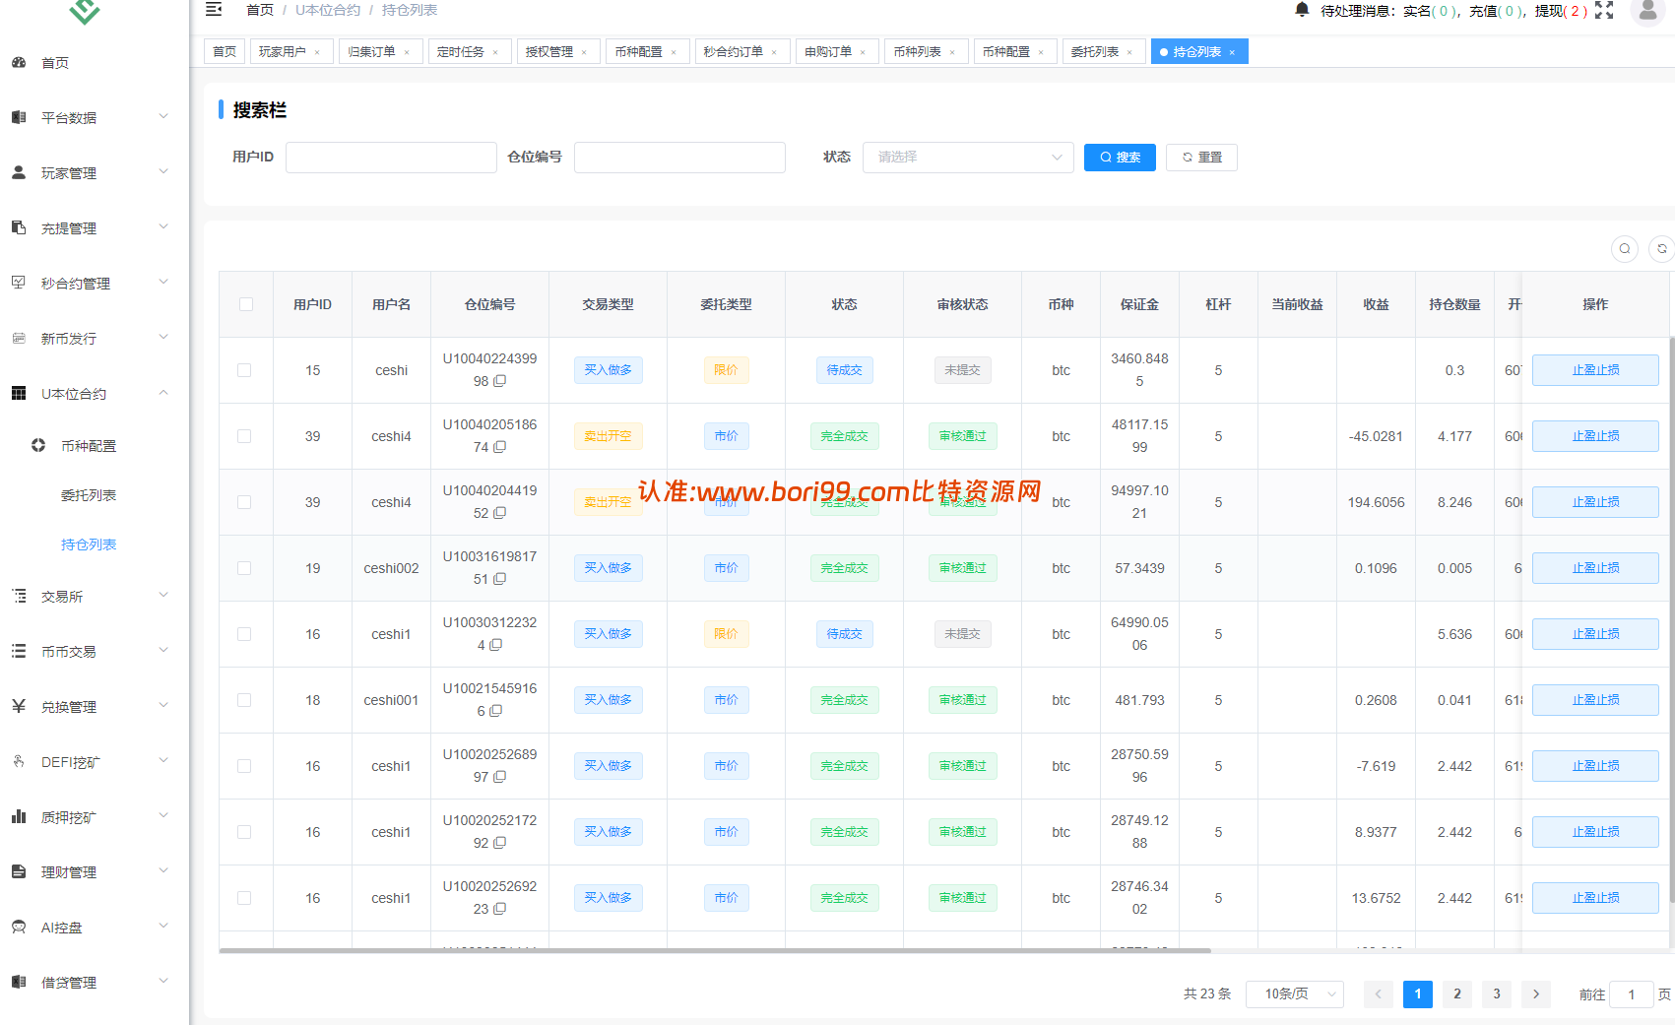Check the row for U1004020441952
Image resolution: width=1675 pixels, height=1025 pixels.
[x=244, y=502]
